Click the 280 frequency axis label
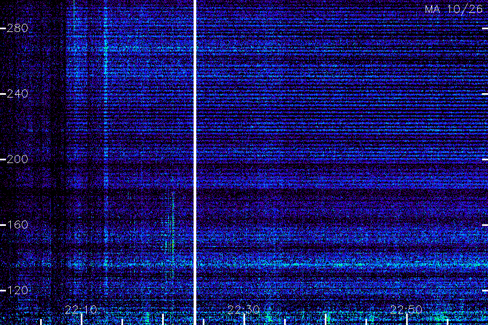488x325 pixels. pyautogui.click(x=17, y=28)
